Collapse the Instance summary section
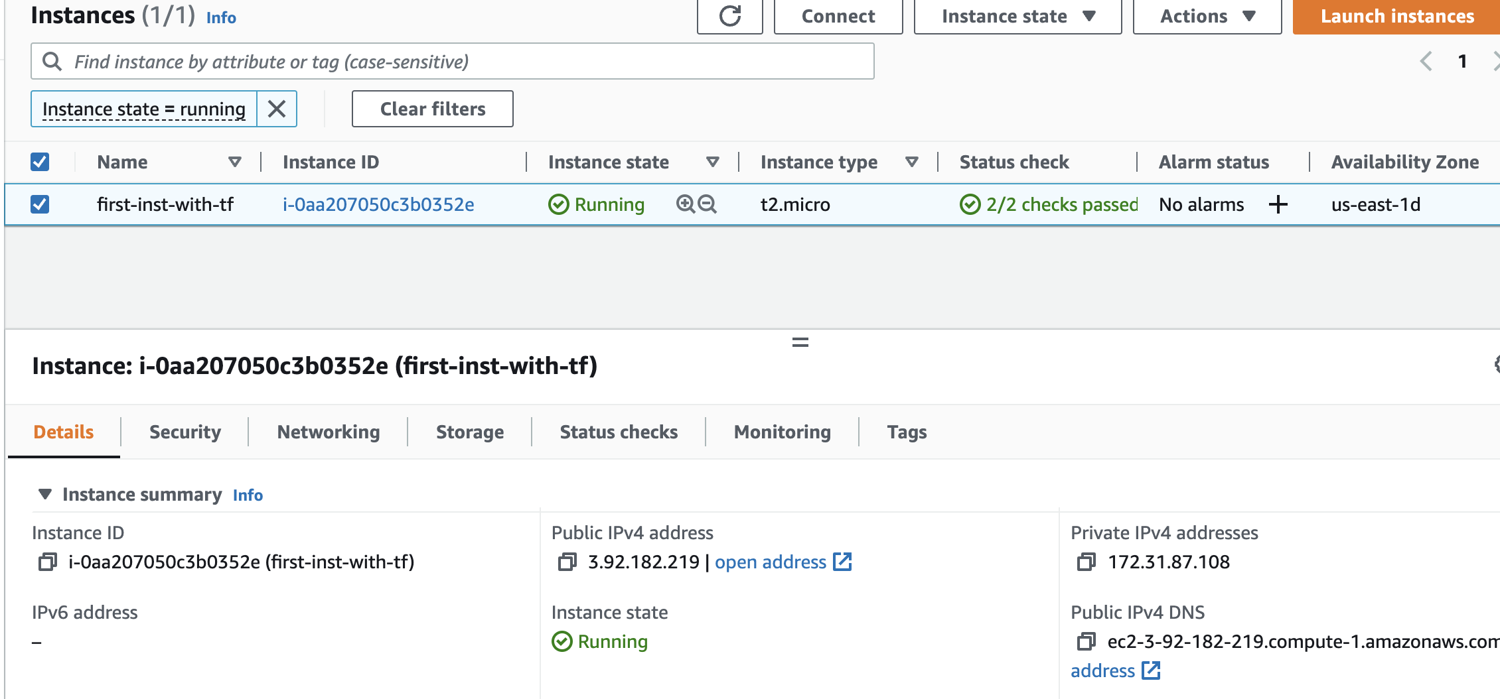The width and height of the screenshot is (1500, 699). pyautogui.click(x=45, y=495)
